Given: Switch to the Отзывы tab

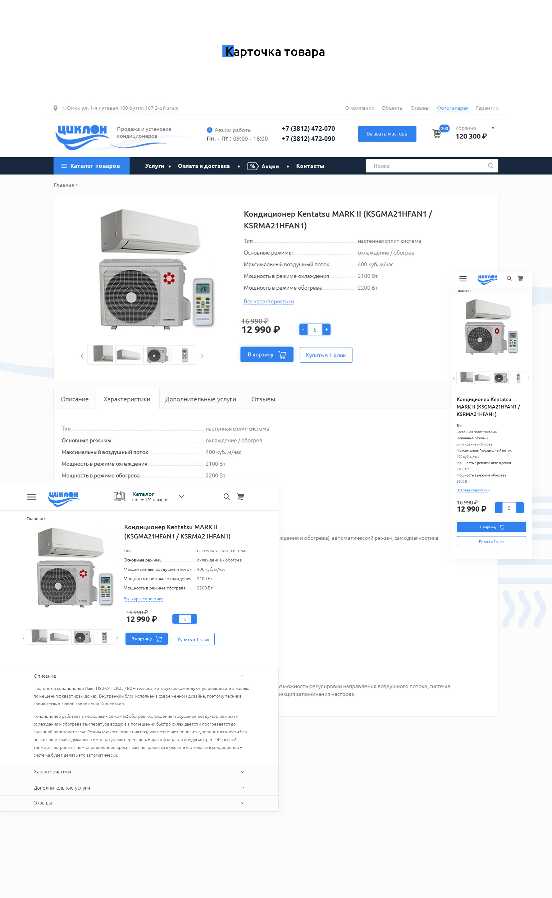Looking at the screenshot, I should tap(263, 399).
